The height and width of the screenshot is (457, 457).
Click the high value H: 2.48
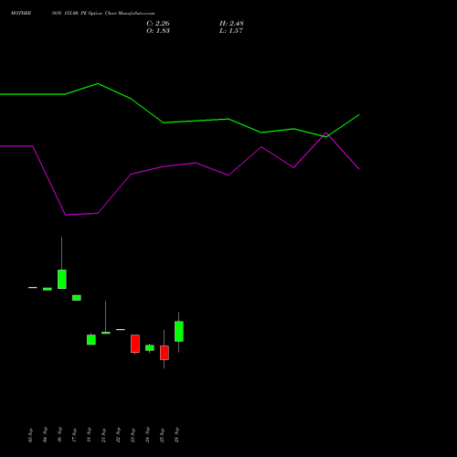tap(231, 24)
